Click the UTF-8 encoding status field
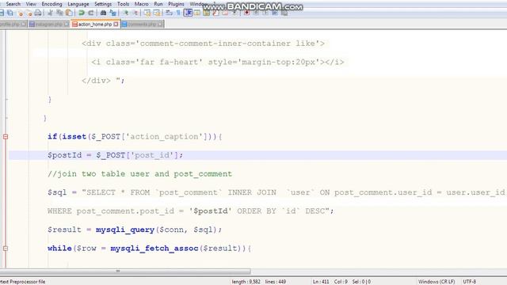Screen dimensions: 507x285 (x=470, y=282)
